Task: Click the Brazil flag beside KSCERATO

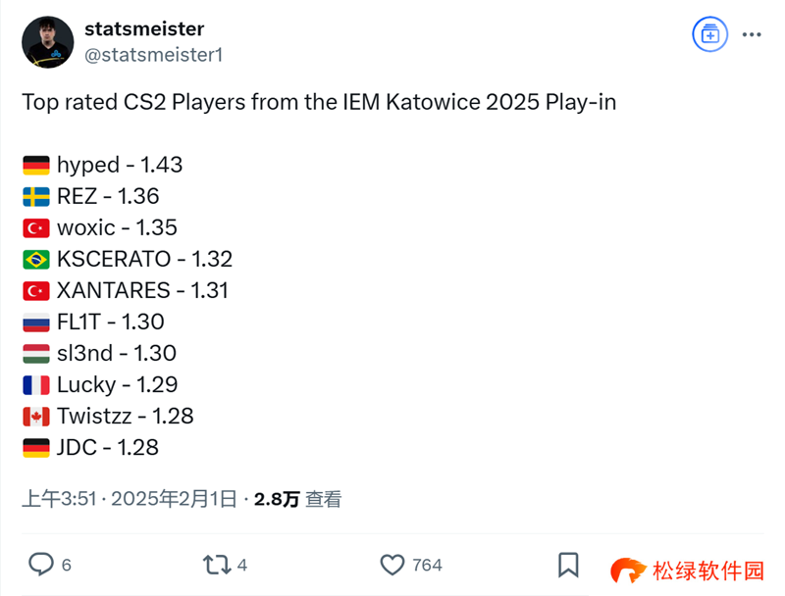Action: 36,260
